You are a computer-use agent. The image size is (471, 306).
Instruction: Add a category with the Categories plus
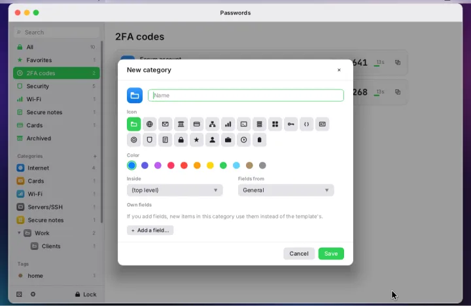[x=95, y=156]
